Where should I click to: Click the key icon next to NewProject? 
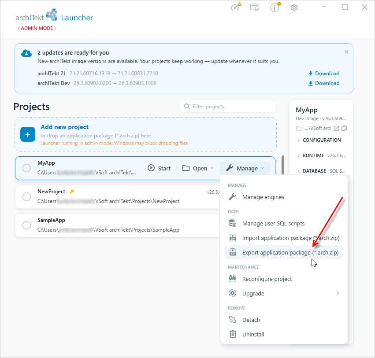click(x=72, y=192)
